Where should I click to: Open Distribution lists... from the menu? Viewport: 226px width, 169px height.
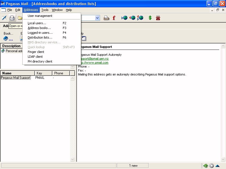coord(52,37)
